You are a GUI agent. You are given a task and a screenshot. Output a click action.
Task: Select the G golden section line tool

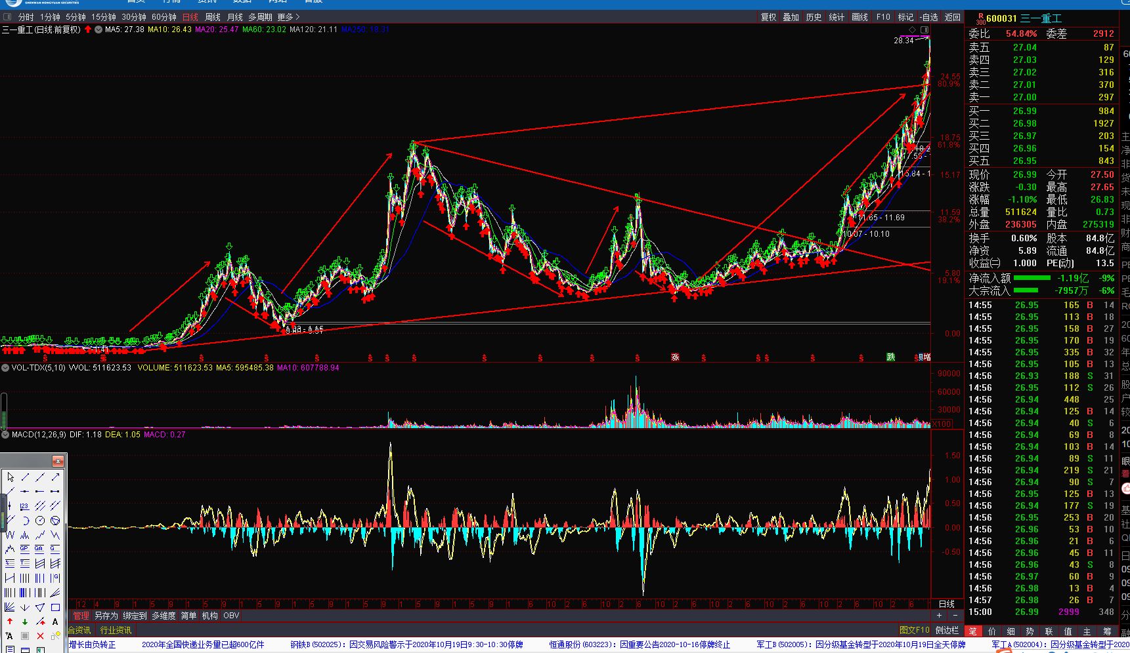(55, 549)
